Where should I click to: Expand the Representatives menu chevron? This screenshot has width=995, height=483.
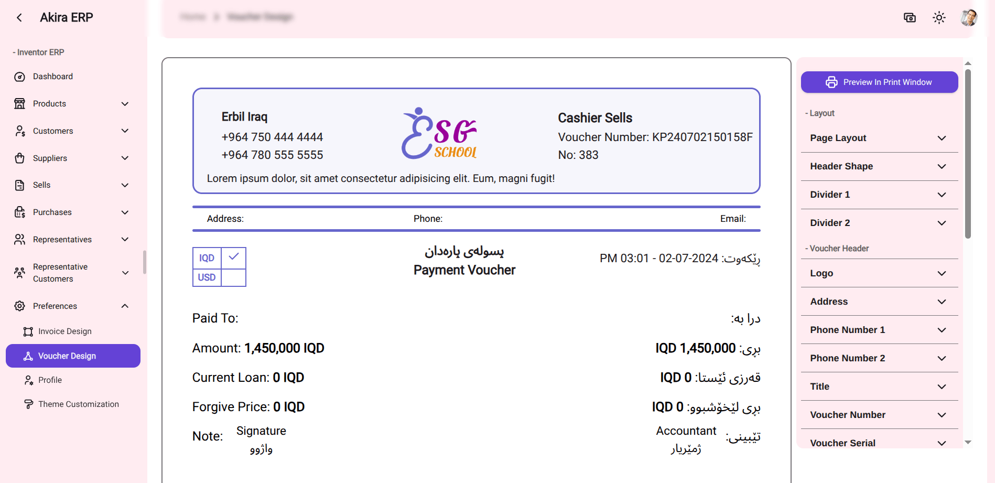pos(125,240)
